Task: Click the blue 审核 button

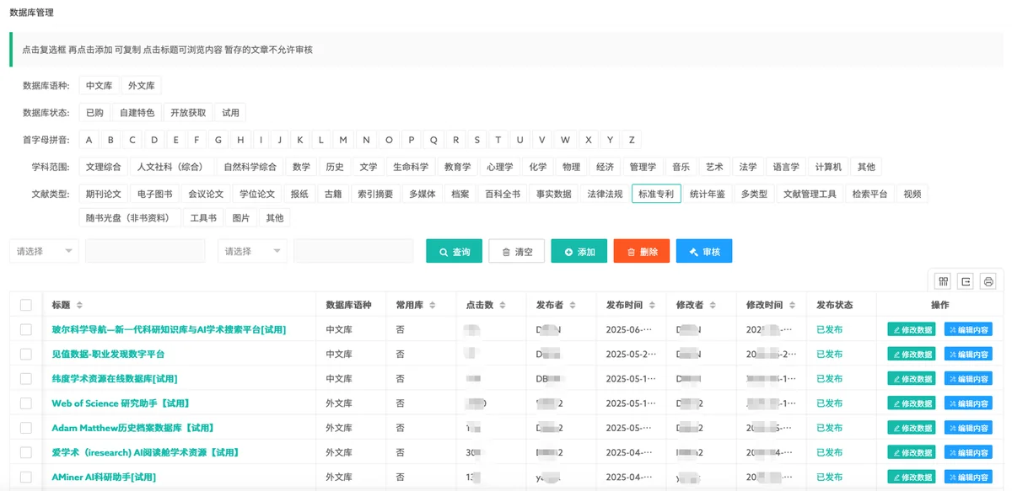Action: [703, 251]
